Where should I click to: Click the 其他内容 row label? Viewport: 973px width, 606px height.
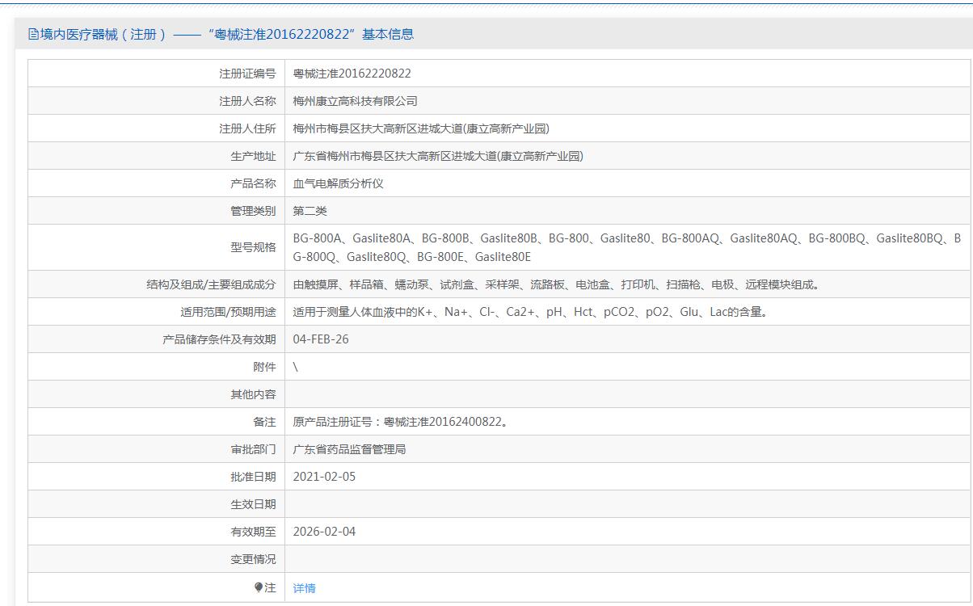(x=253, y=394)
